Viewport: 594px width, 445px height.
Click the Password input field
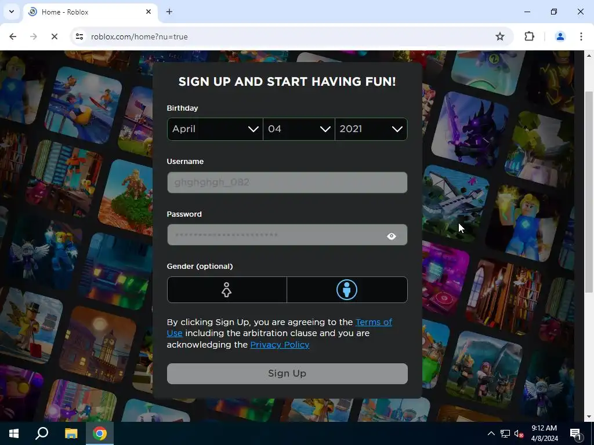(x=287, y=235)
